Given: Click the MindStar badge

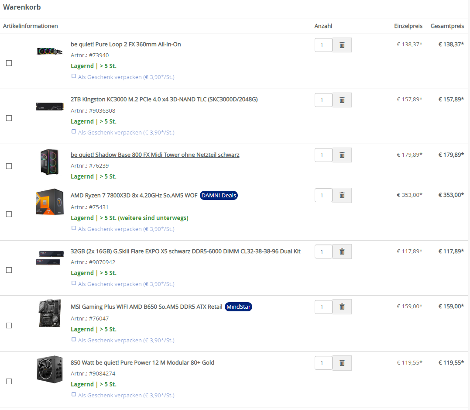Looking at the screenshot, I should [238, 307].
